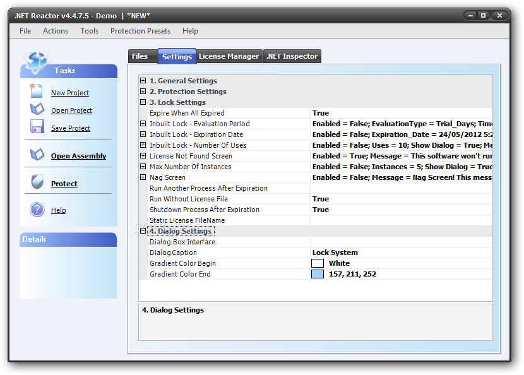Click the Tasks panel header
Screen dimensions: 524x375
[69, 71]
